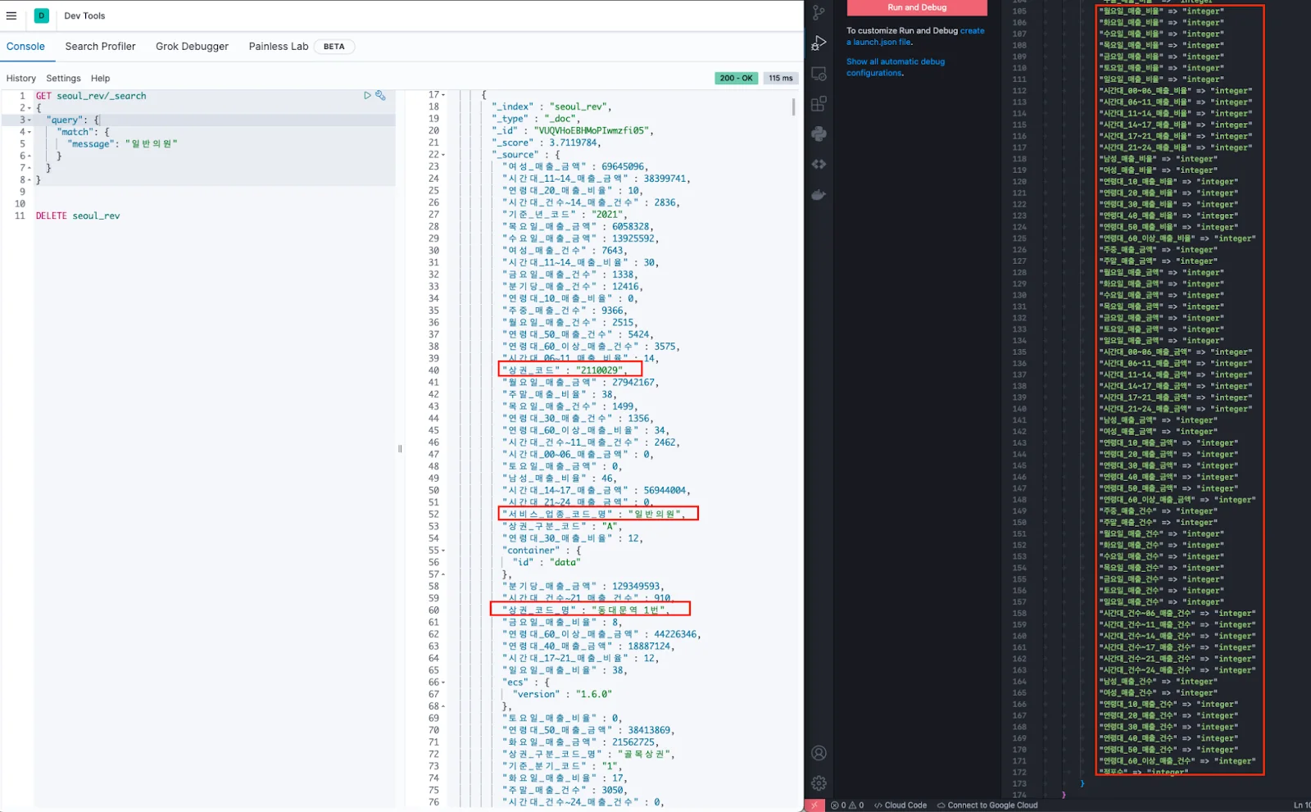Open Source Control in the activity bar
The width and height of the screenshot is (1311, 812).
click(819, 12)
